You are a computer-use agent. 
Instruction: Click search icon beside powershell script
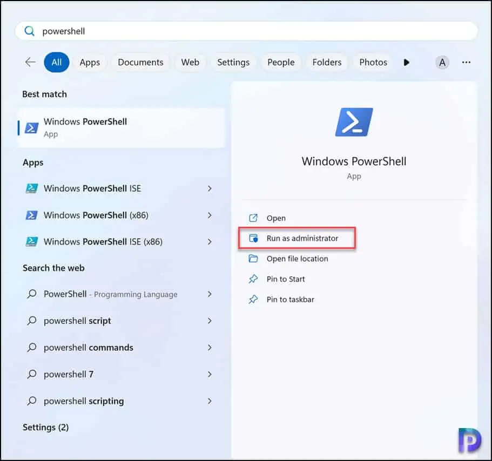[32, 321]
